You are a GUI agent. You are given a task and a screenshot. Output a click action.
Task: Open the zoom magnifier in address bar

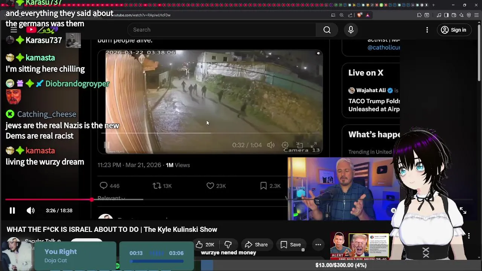(x=342, y=15)
